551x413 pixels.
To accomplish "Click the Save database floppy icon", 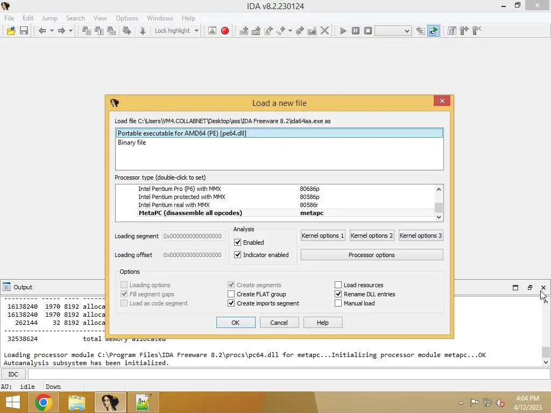I will pos(24,31).
